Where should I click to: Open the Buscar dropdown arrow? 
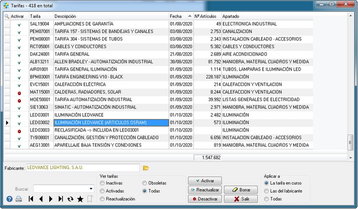point(91,189)
